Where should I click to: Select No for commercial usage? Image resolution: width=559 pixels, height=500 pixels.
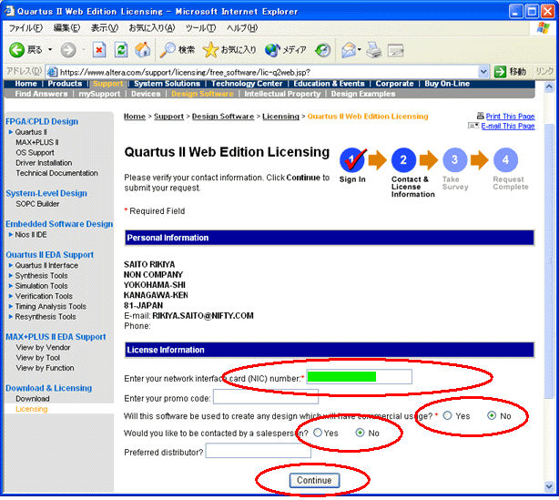click(x=492, y=415)
